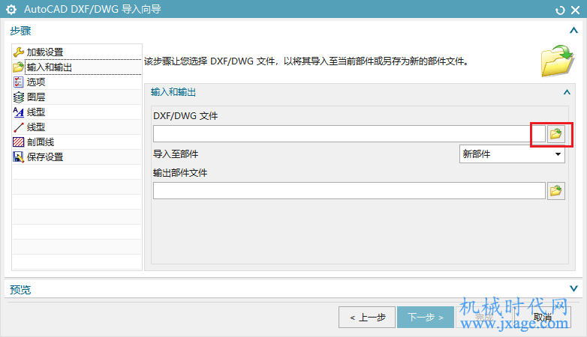Viewport: 587px width, 337px height.
Task: Click the layers stack icon beside 图层
Action: click(x=18, y=97)
